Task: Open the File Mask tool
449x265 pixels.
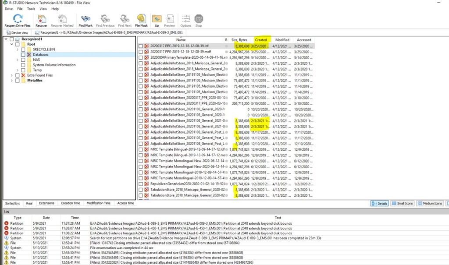Action: pyautogui.click(x=141, y=18)
